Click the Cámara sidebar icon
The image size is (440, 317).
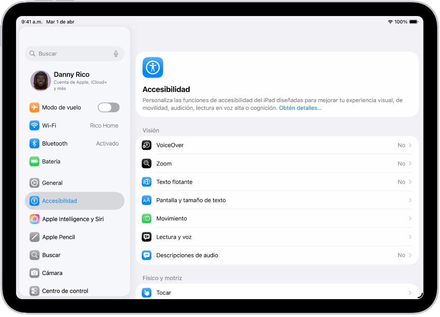click(34, 273)
